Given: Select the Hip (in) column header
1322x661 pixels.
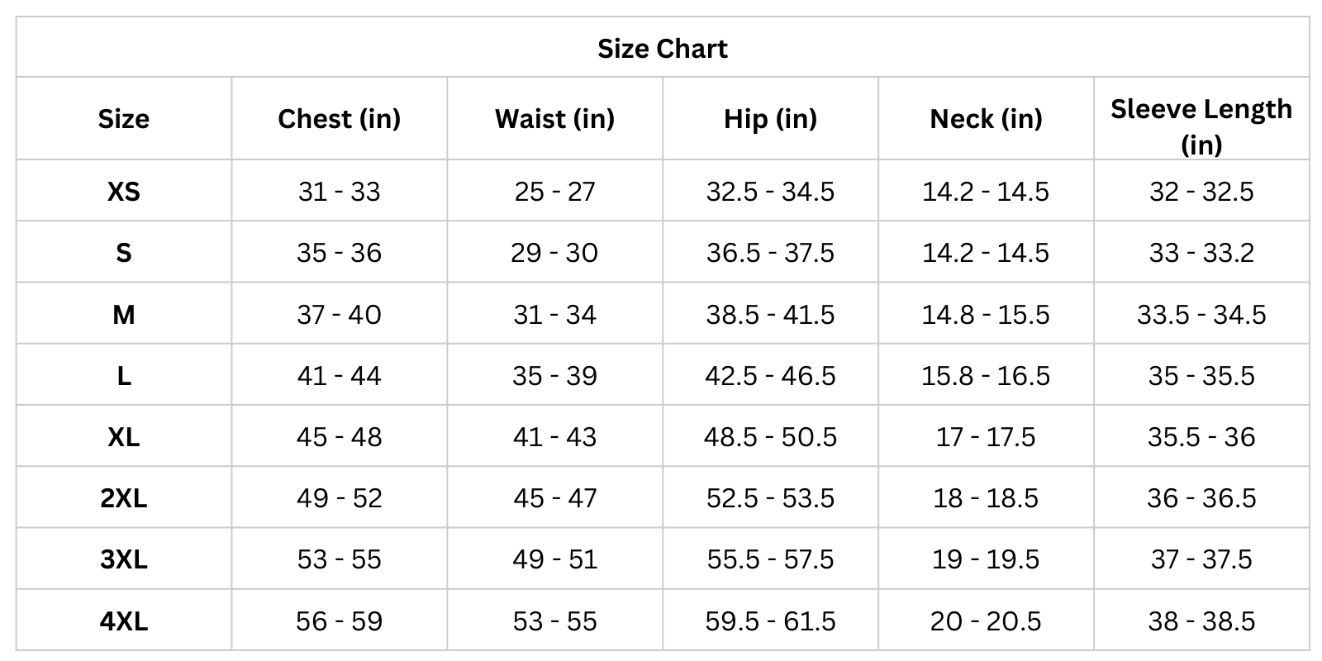Looking at the screenshot, I should (770, 119).
